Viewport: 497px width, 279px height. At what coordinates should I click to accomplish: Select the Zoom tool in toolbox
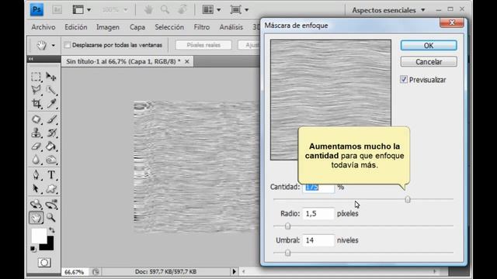51,218
